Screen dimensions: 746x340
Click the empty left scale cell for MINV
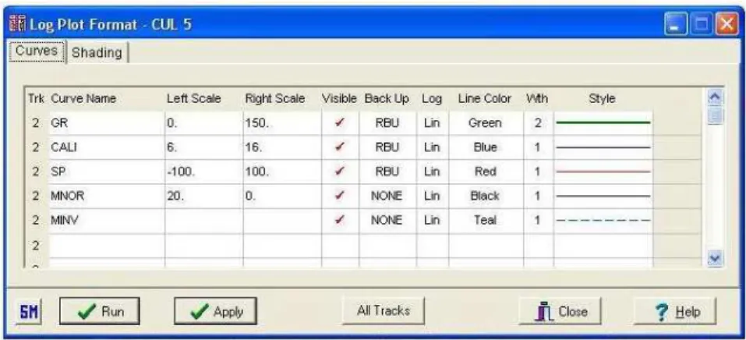pos(203,220)
